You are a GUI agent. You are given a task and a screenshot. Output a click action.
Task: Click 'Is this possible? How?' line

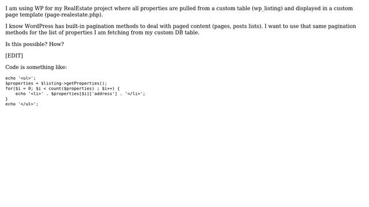(35, 44)
